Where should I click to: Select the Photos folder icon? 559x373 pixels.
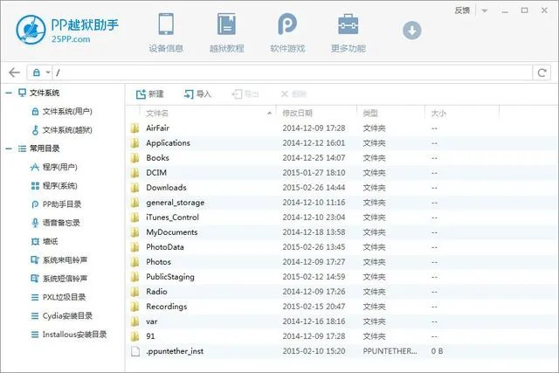coord(135,262)
